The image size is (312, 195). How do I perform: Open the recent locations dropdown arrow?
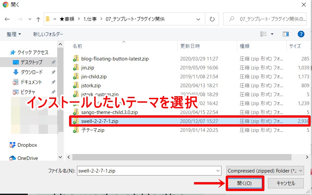coord(30,19)
